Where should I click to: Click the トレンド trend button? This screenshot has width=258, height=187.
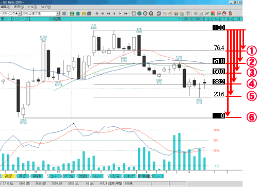pyautogui.click(x=98, y=176)
